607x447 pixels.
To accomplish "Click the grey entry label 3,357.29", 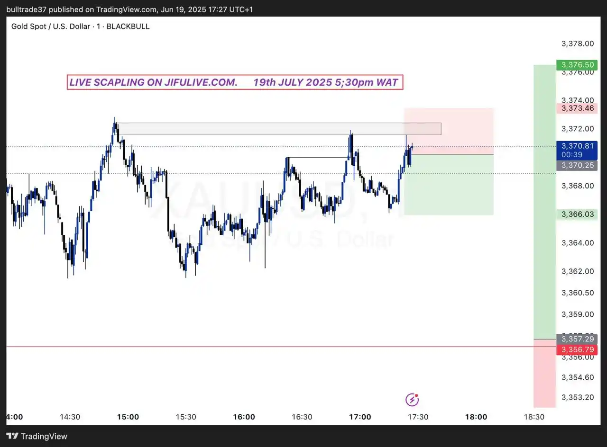I will tap(577, 339).
